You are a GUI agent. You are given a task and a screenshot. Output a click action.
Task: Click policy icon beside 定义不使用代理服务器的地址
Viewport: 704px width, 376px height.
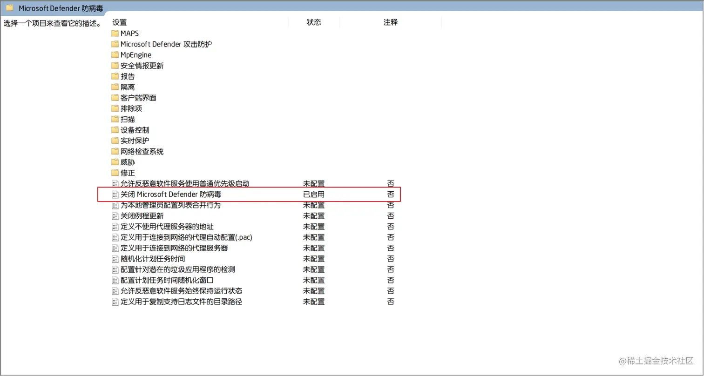(x=115, y=227)
